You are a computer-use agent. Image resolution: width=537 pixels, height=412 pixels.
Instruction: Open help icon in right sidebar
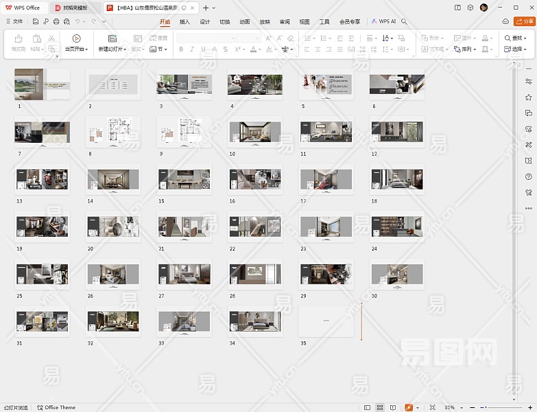(x=528, y=176)
